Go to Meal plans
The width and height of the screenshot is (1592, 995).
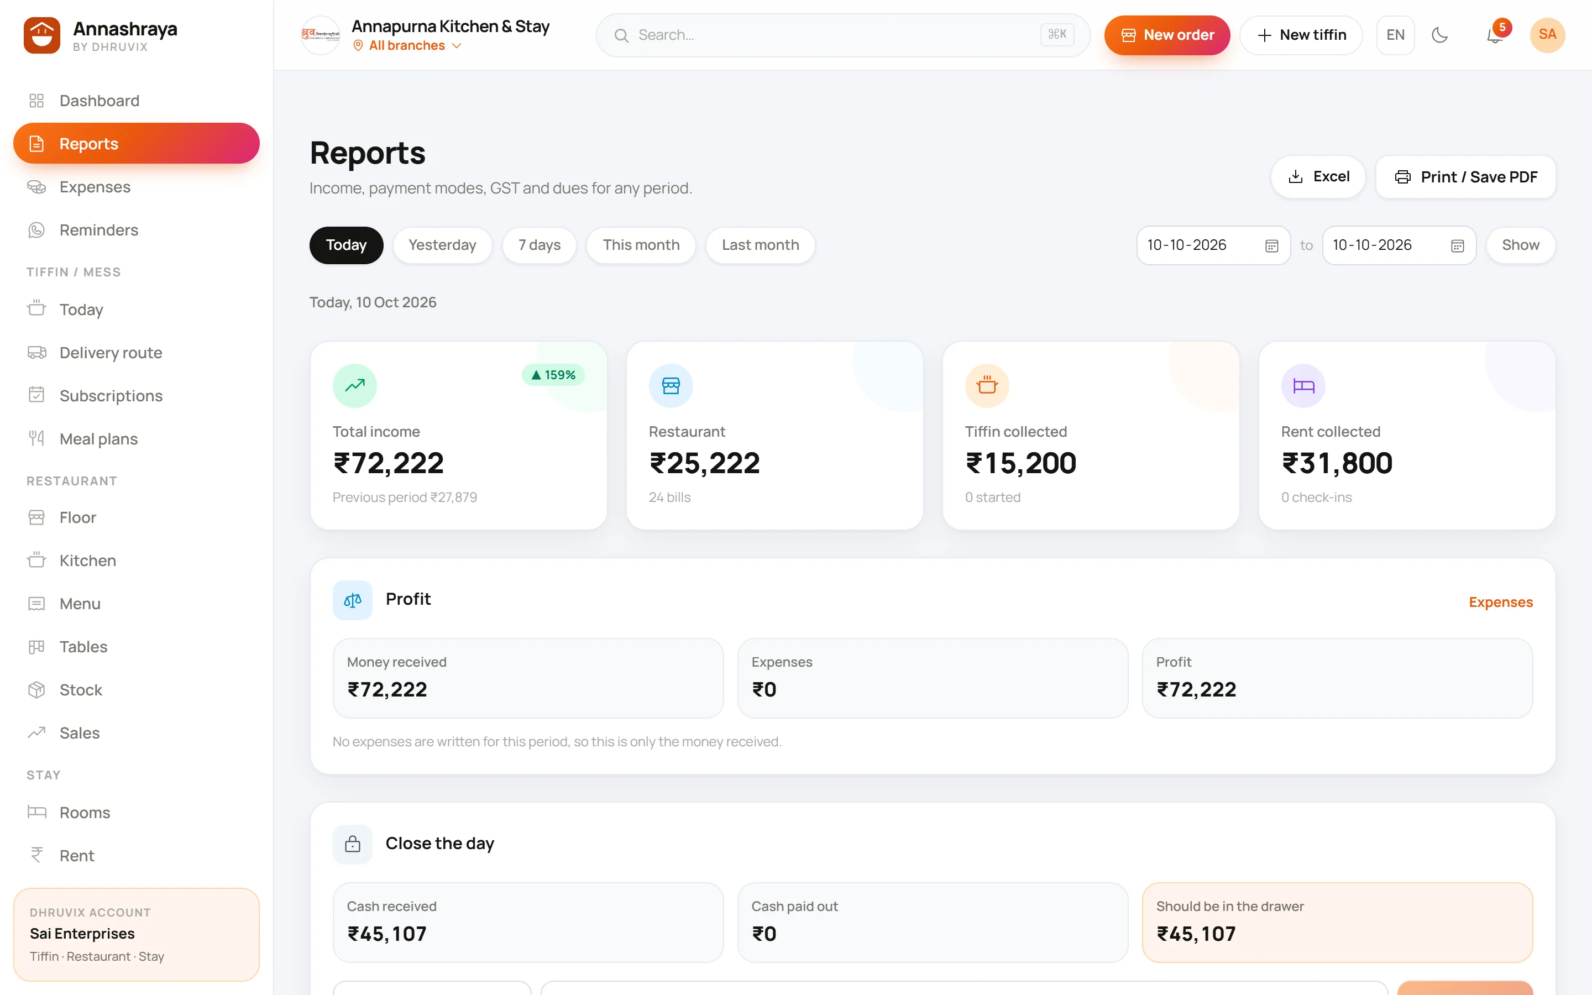coord(136,438)
